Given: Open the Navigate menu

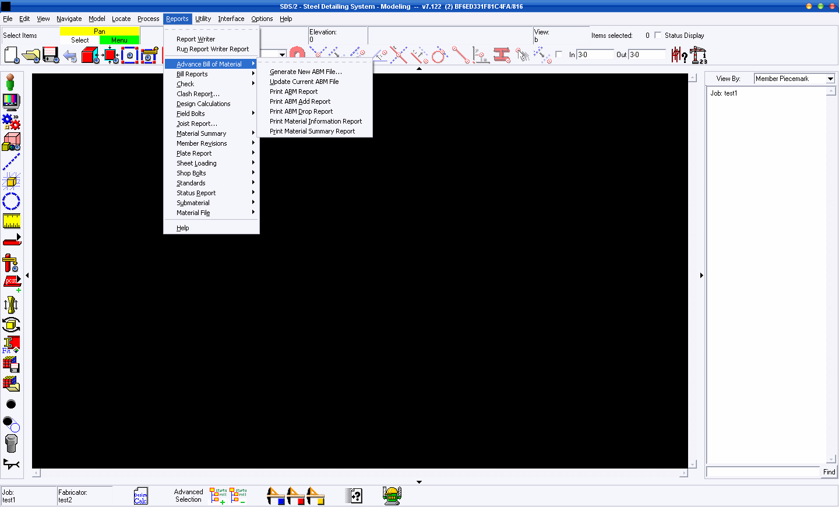Looking at the screenshot, I should click(x=69, y=19).
